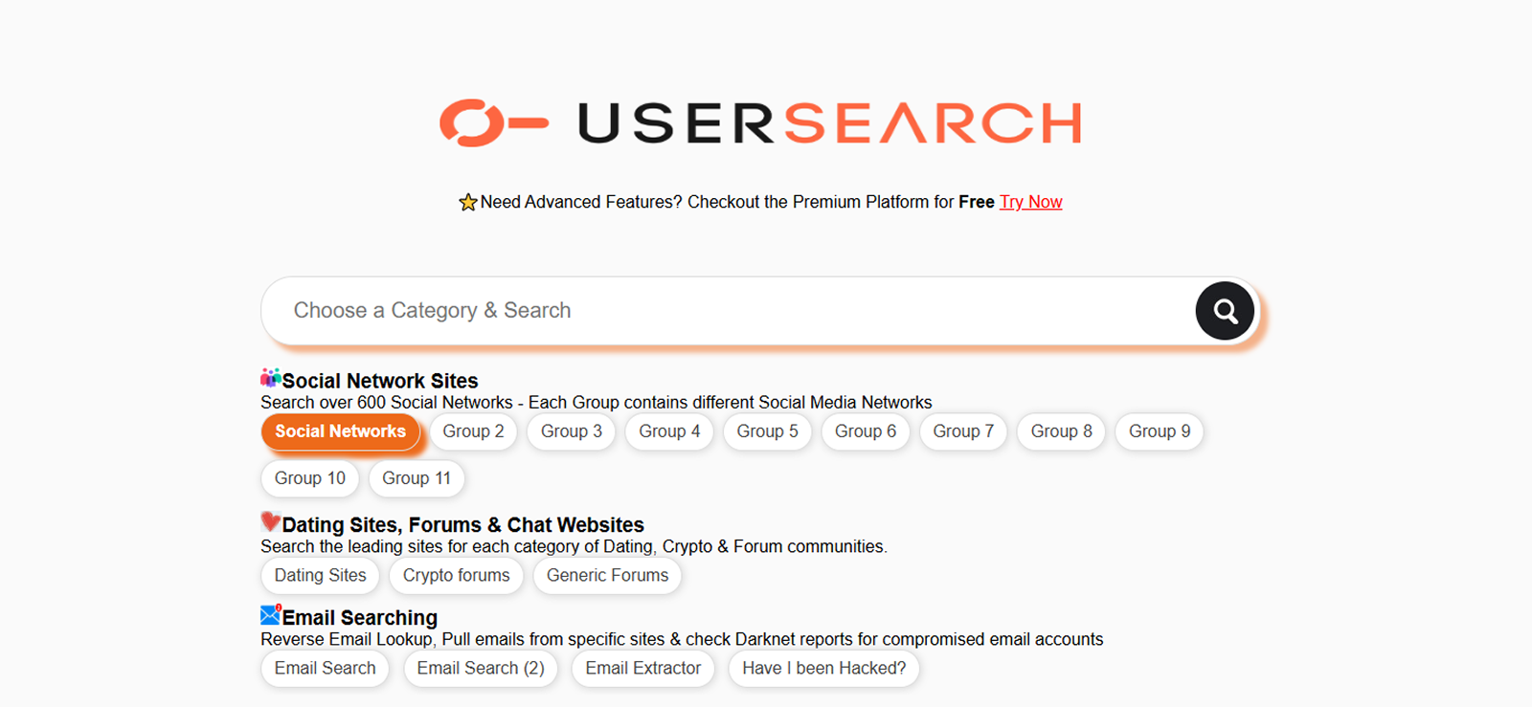
Task: Open the Email Extractor option
Action: pyautogui.click(x=642, y=669)
